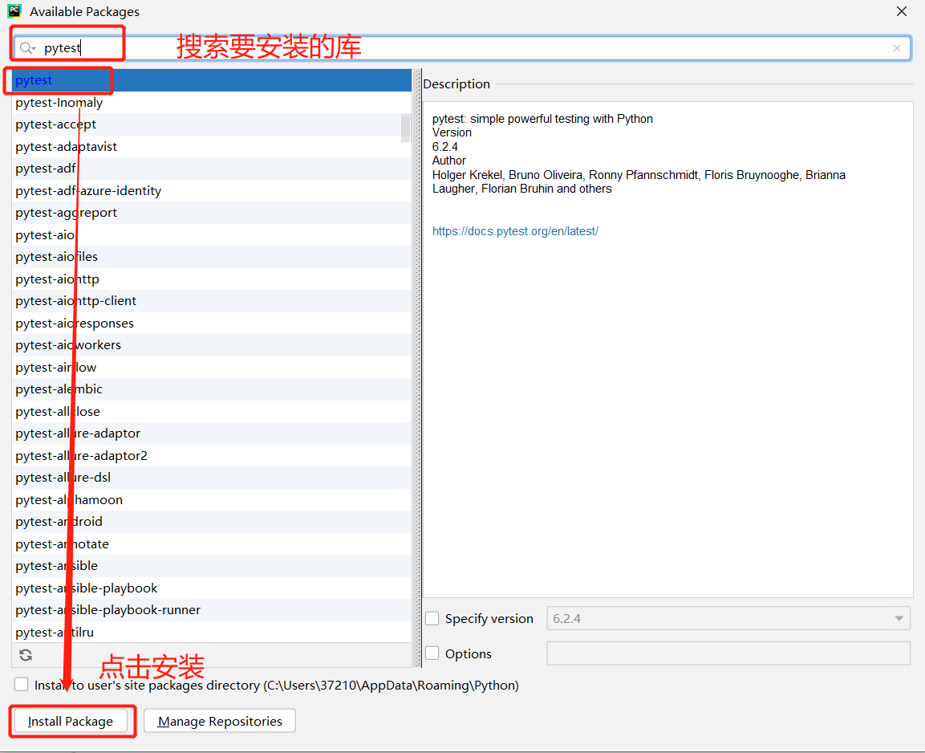Viewport: 925px width, 753px height.
Task: Enable the Specify version checkbox
Action: click(432, 618)
